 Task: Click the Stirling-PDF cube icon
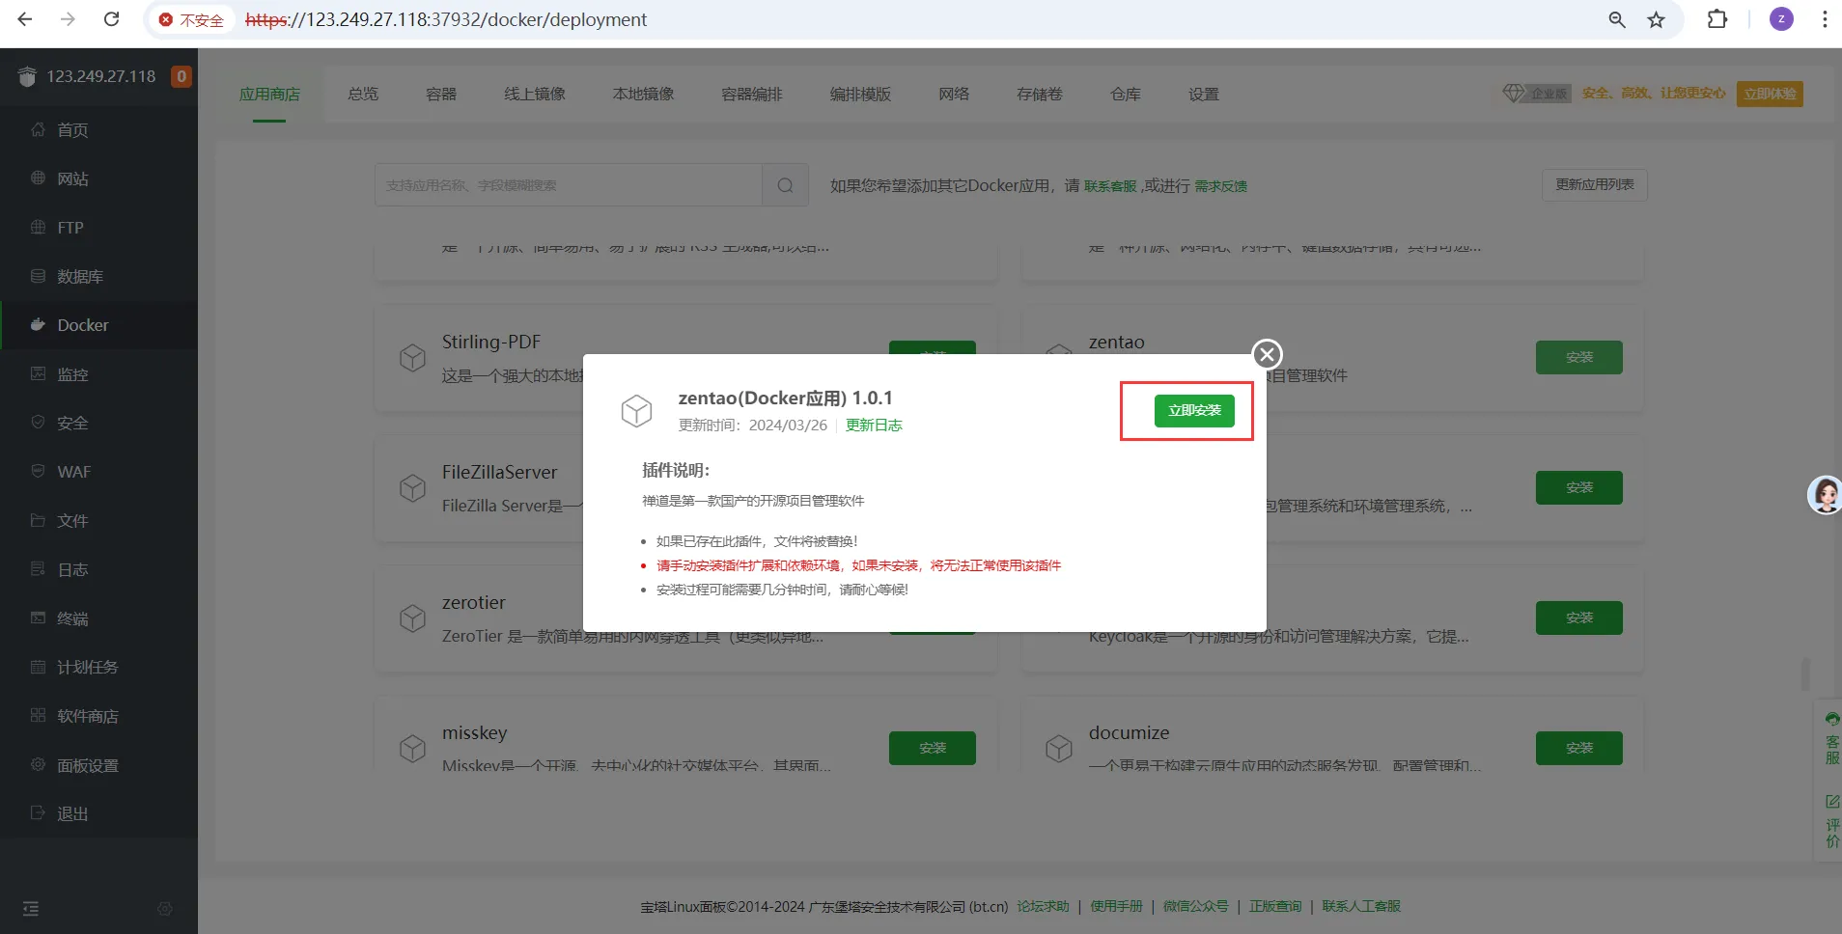point(413,358)
